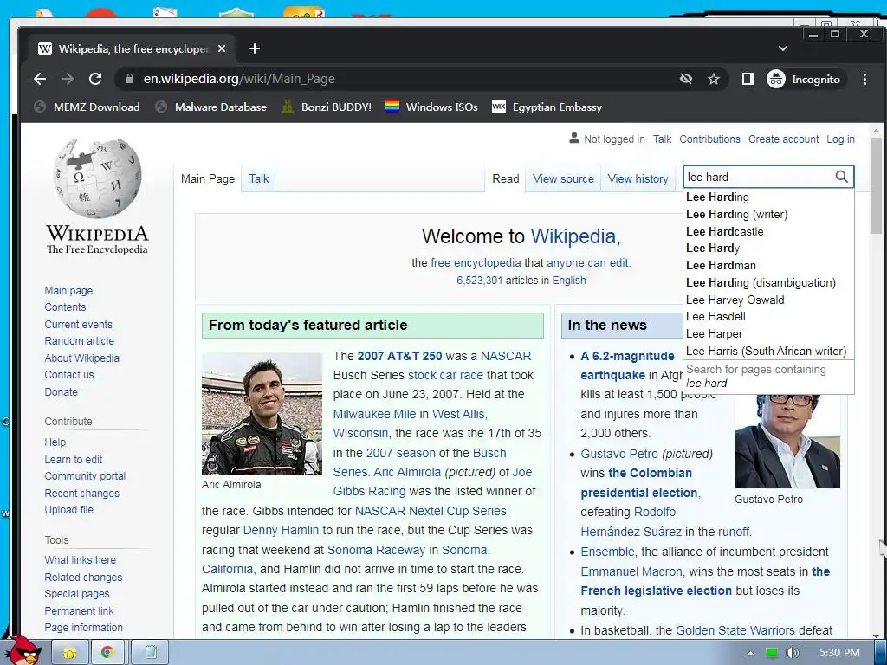Click the scrollbar down arrow
Viewport: 887px width, 665px height.
(876, 635)
